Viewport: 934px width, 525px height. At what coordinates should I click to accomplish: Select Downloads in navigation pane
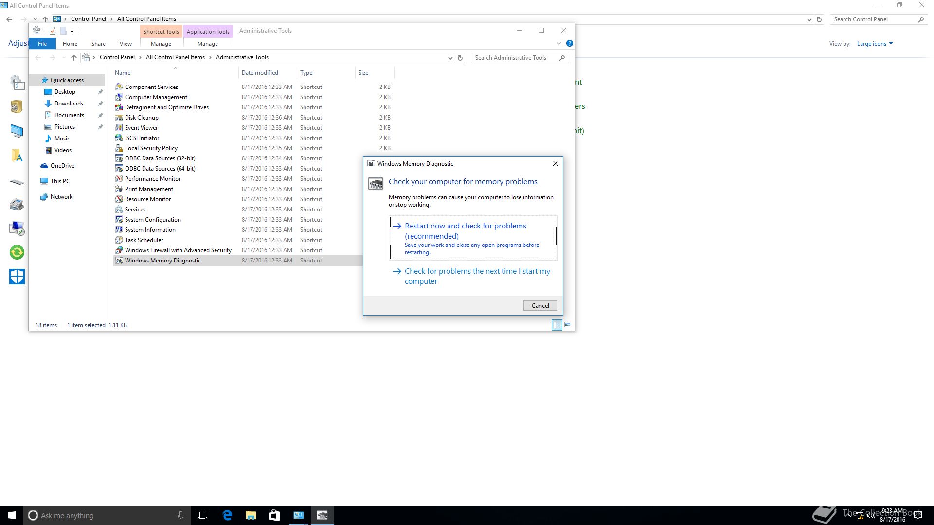click(69, 104)
